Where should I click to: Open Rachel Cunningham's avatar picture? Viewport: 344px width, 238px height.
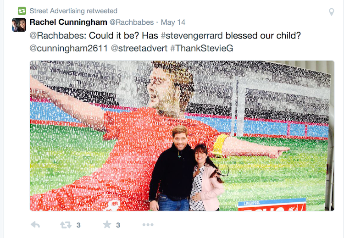[x=19, y=25]
